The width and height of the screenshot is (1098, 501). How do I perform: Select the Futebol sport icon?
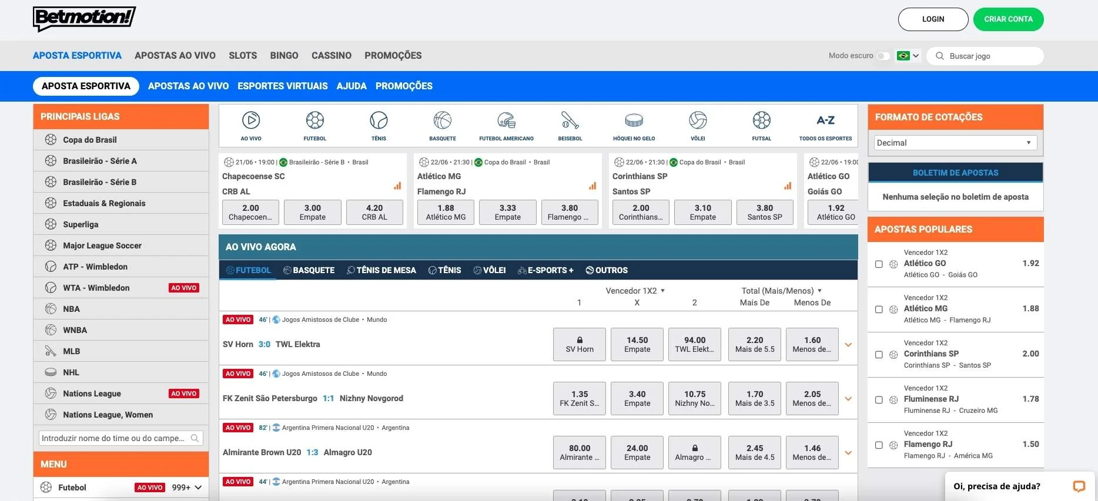[x=315, y=120]
